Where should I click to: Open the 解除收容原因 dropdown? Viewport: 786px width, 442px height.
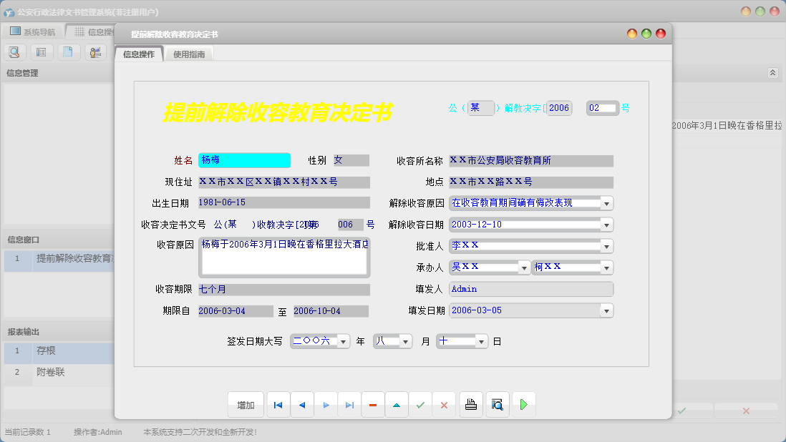coord(607,203)
